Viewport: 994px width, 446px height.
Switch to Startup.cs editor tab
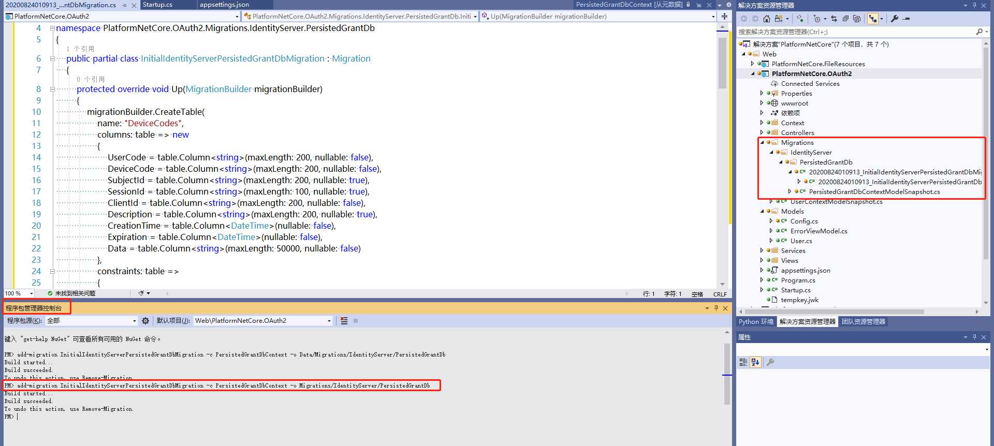[x=157, y=5]
